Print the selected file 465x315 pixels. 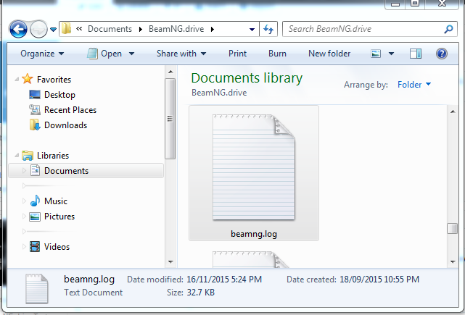237,54
